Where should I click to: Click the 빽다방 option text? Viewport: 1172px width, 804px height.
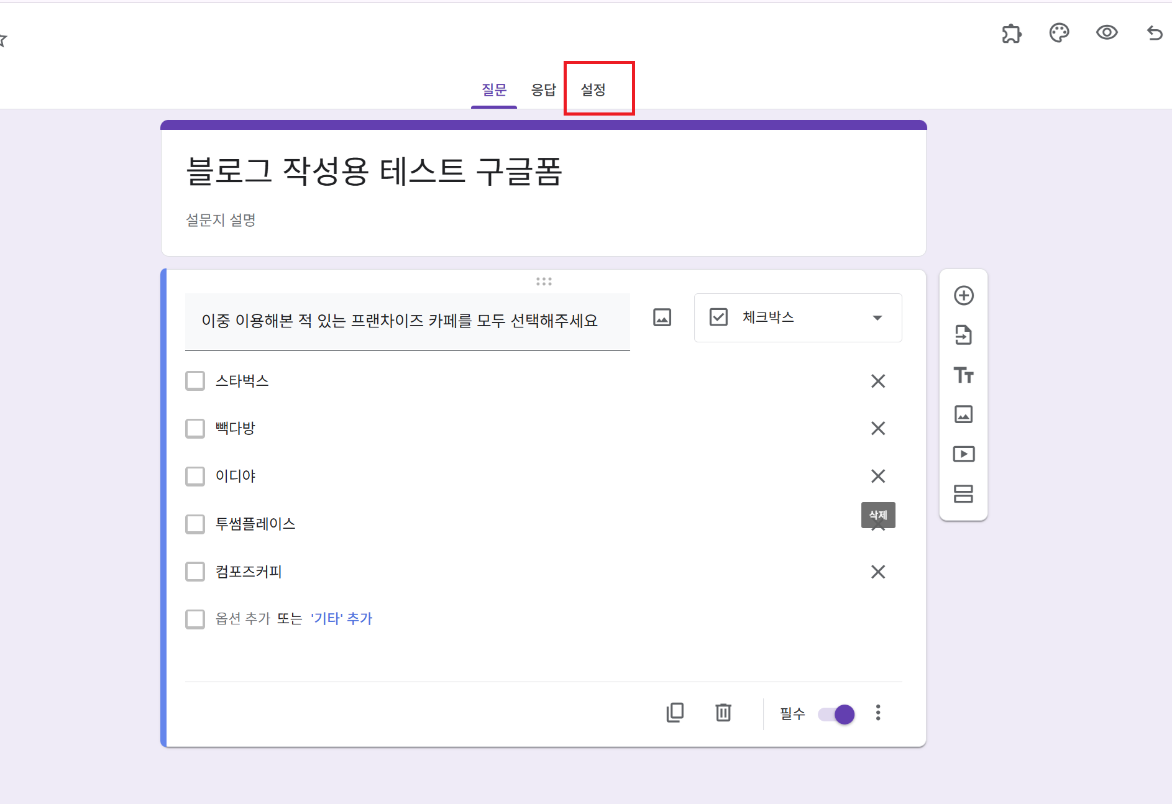click(236, 428)
